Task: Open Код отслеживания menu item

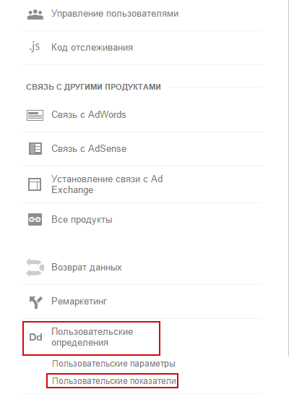Action: point(92,48)
